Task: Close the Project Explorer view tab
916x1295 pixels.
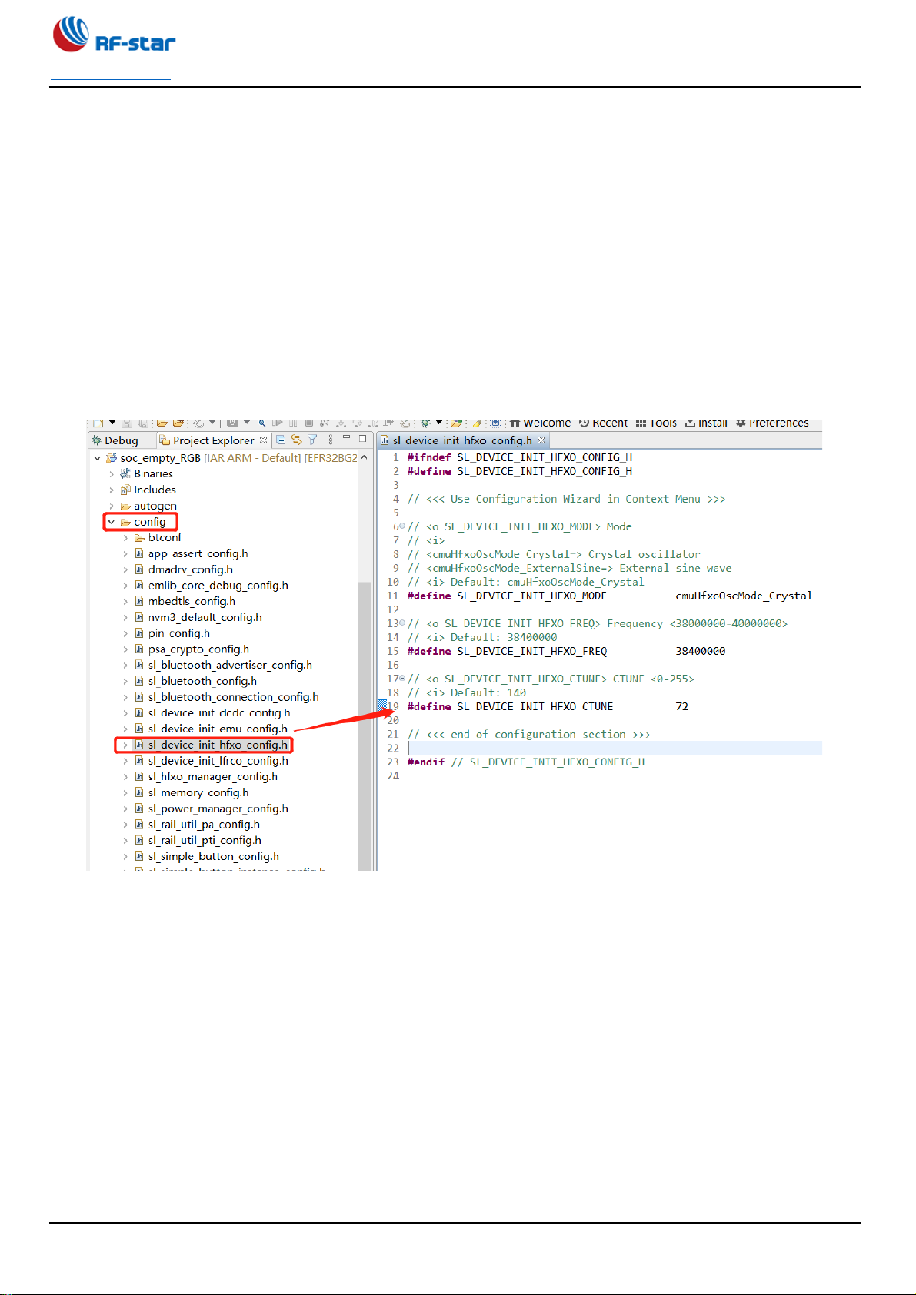Action: [x=264, y=440]
